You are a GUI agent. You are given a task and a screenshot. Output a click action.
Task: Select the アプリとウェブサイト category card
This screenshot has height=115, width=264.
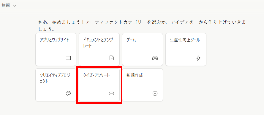(56, 49)
